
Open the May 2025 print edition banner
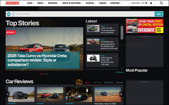144,26
